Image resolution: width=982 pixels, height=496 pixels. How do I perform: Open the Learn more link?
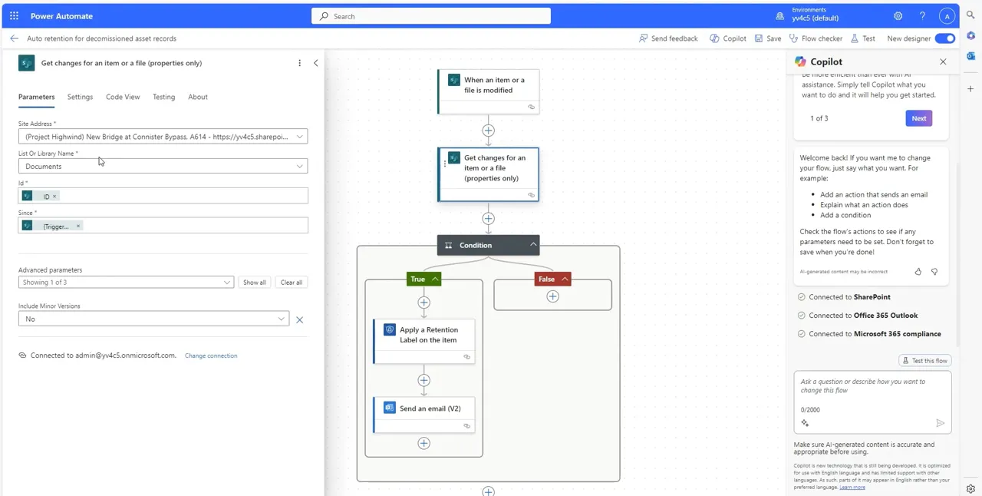(852, 487)
